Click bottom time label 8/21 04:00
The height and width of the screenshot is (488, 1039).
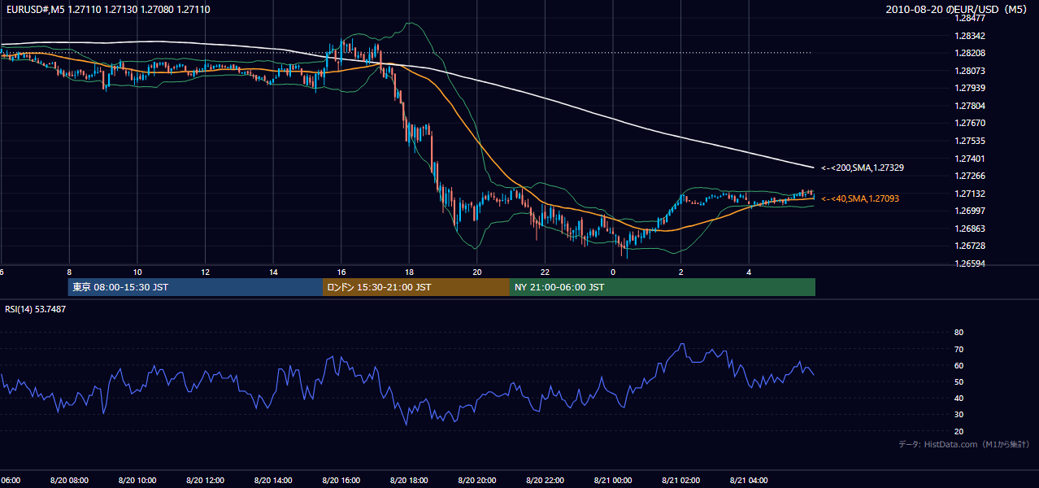pos(750,481)
